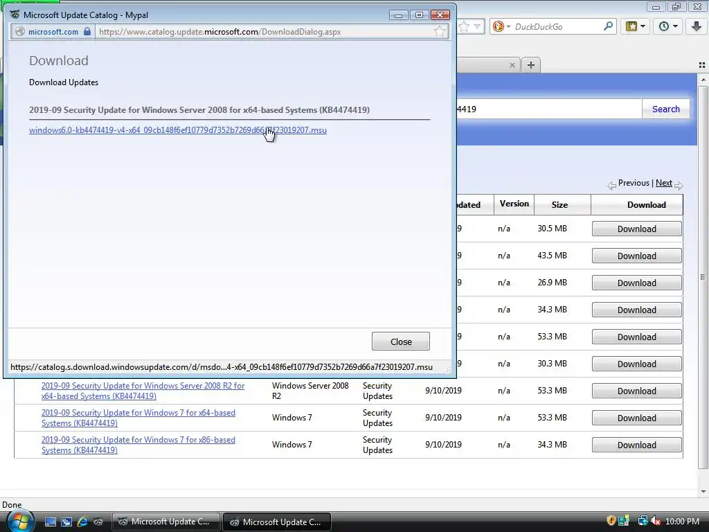Open the Bookmarks menu toolbar button

click(631, 26)
